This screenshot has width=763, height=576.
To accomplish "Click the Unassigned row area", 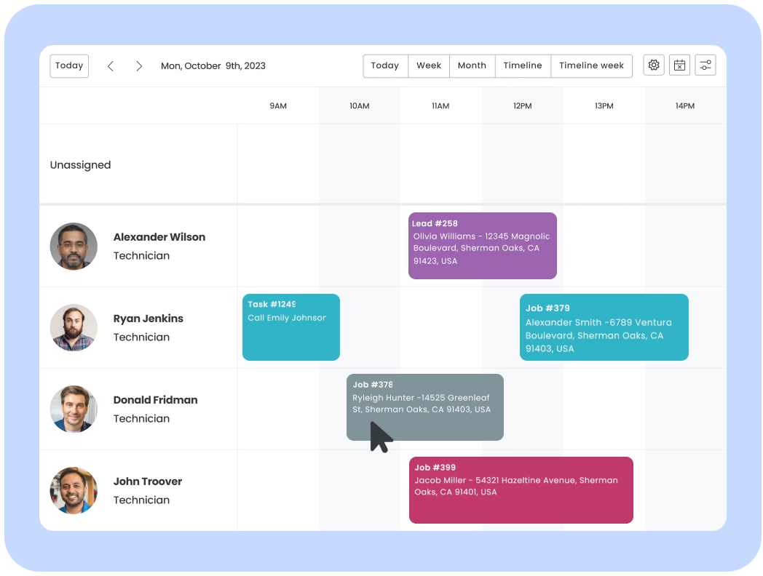I will [138, 165].
